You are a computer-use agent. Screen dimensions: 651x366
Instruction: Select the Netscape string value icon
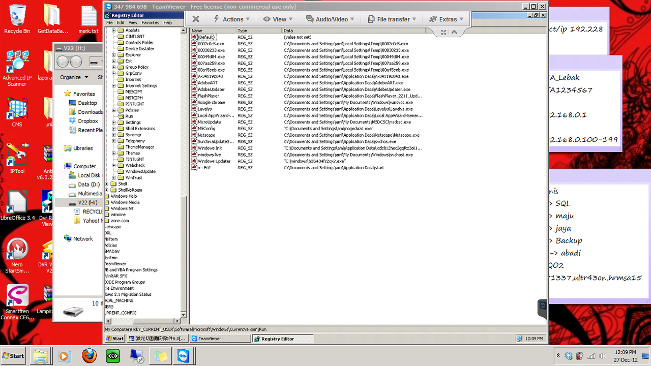[x=194, y=135]
